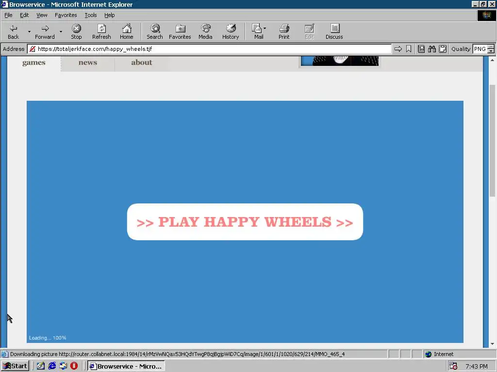The height and width of the screenshot is (372, 497).
Task: Launch Internet Explorer from quick launch
Action: click(x=52, y=366)
